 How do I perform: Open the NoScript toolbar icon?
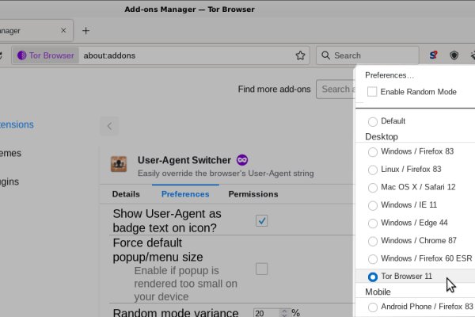point(434,55)
